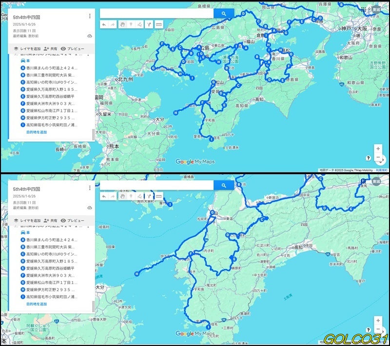This screenshot has width=390, height=346.
Task: Click the undo arrow in upper toolbar
Action: pos(104,24)
